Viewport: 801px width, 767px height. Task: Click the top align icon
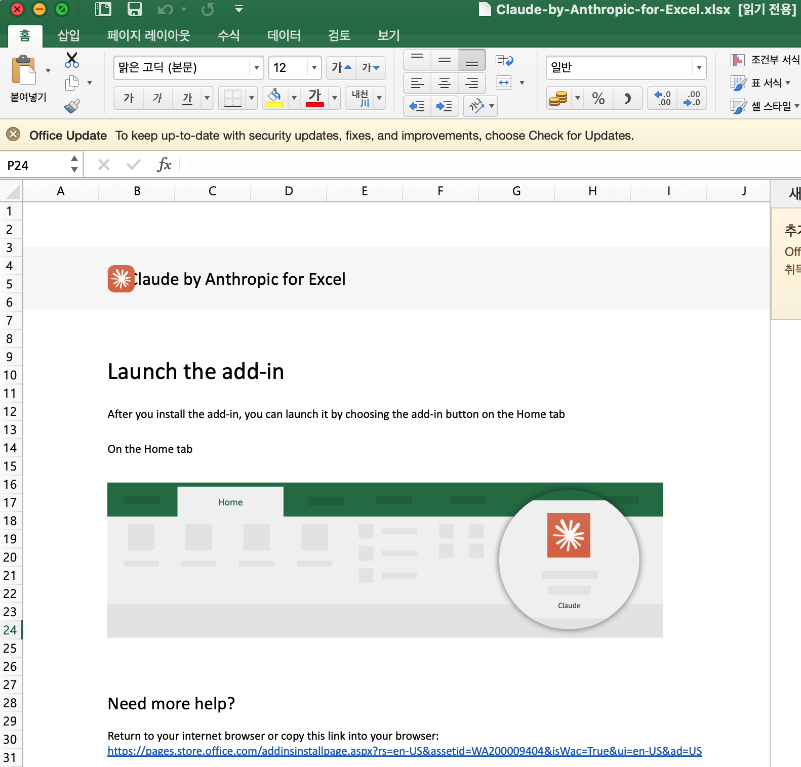tap(417, 59)
